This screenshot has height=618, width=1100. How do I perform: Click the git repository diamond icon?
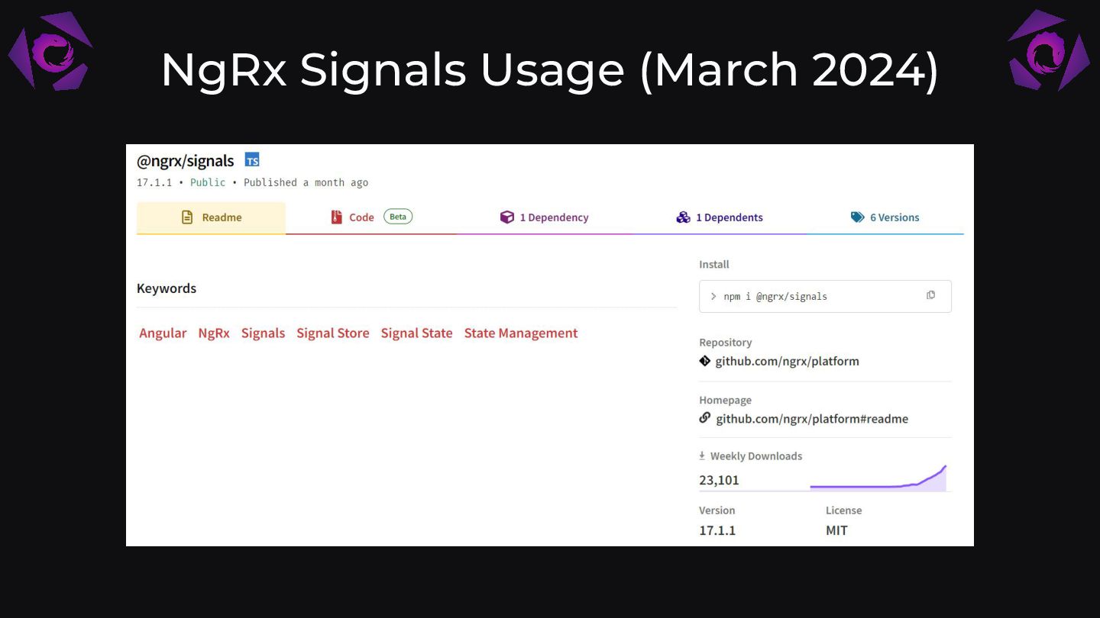tap(705, 361)
